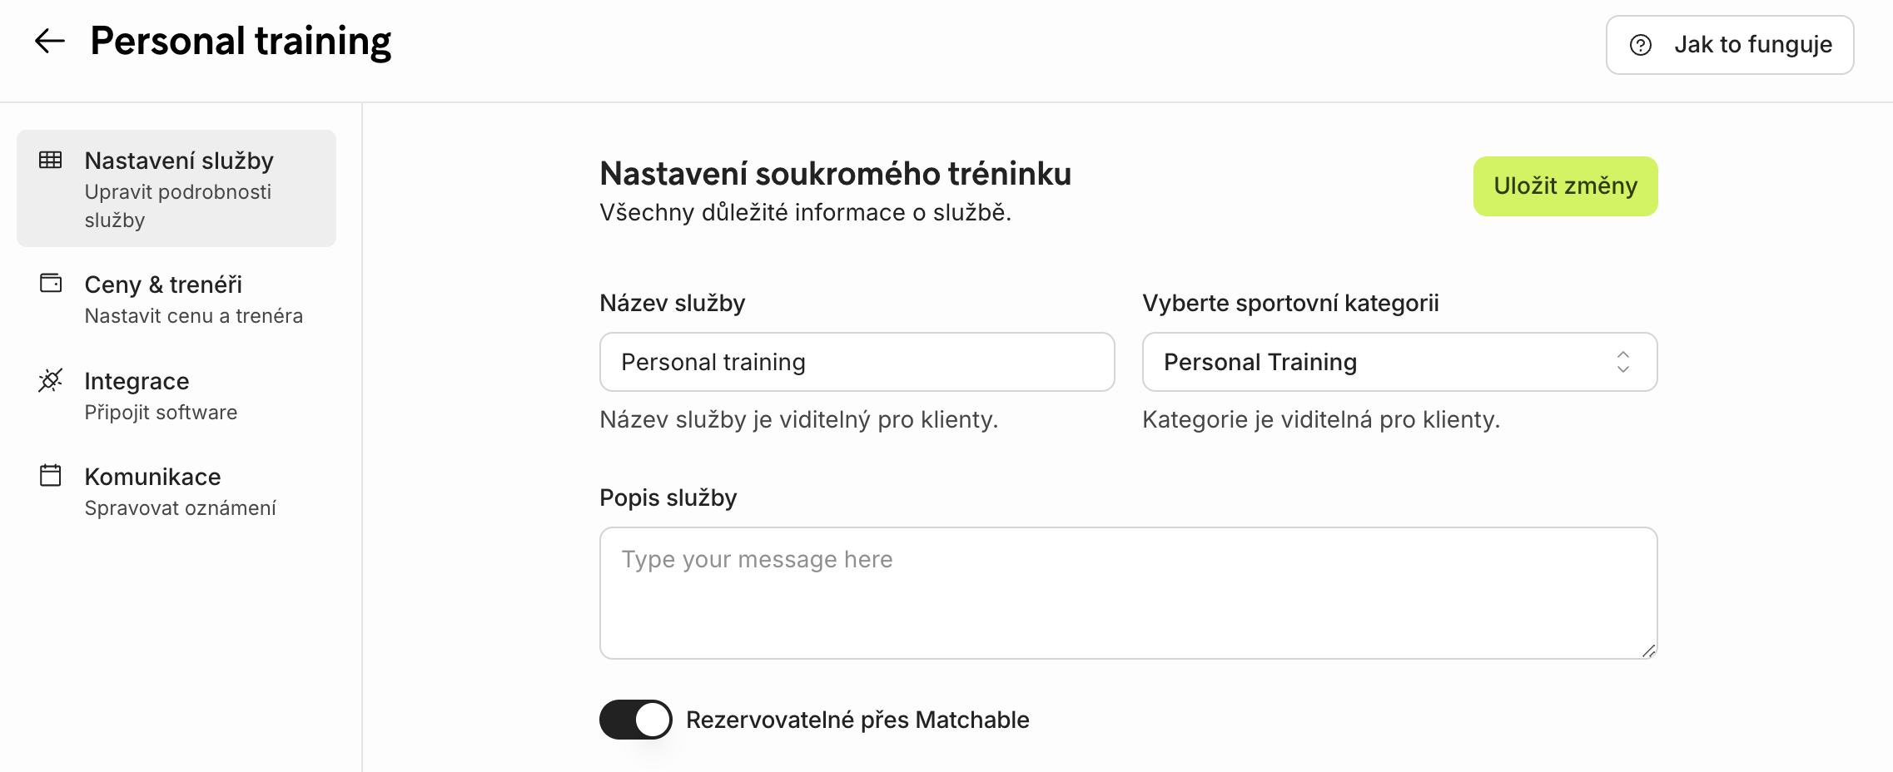Click the Integrace plug icon
This screenshot has width=1893, height=772.
(51, 380)
